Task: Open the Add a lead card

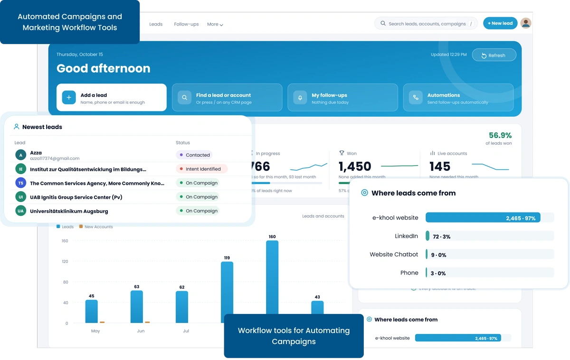Action: pos(112,97)
